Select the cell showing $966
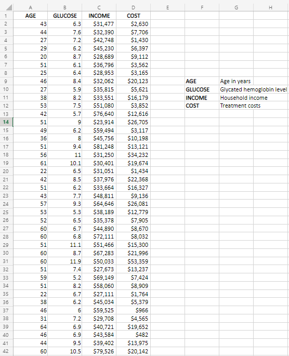 [133, 310]
